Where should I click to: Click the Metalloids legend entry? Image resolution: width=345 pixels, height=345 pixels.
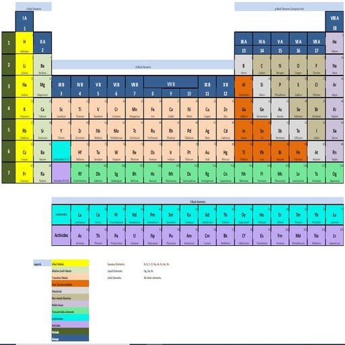click(70, 290)
